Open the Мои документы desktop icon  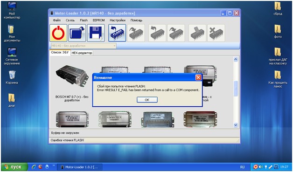click(x=12, y=34)
